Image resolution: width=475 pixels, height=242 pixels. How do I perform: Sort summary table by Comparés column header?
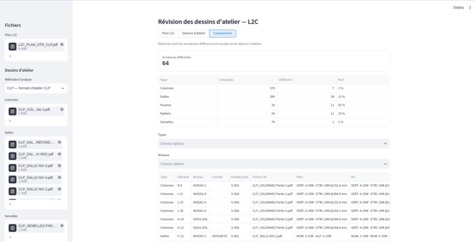247,80
